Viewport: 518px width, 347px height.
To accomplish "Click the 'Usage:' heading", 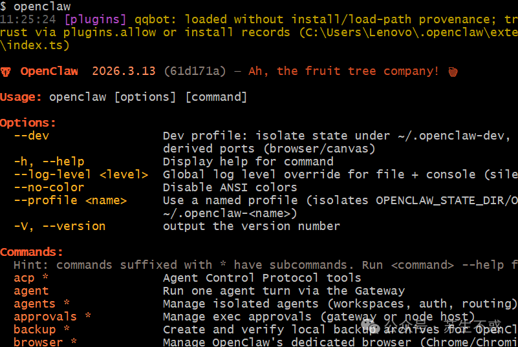I will coord(21,97).
